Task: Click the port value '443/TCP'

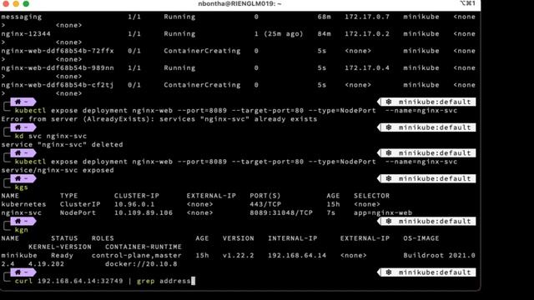Action: [265, 204]
